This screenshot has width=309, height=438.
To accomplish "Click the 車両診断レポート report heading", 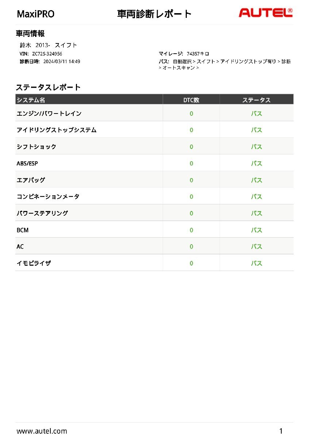I will pyautogui.click(x=154, y=14).
